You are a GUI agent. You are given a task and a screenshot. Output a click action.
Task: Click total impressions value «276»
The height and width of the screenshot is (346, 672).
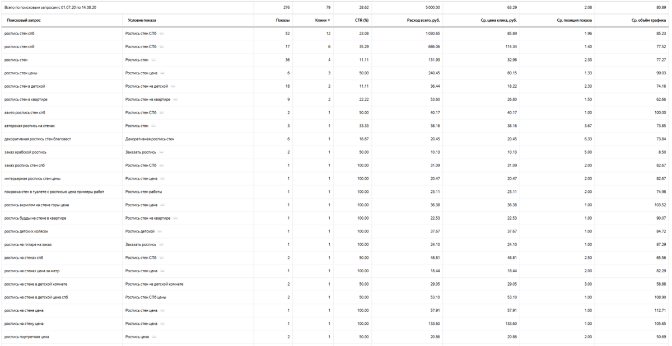tap(286, 7)
